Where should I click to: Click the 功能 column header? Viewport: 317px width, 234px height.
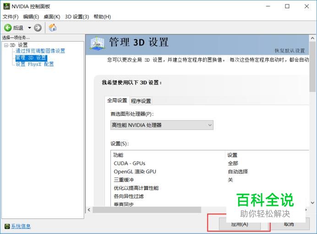coord(168,155)
